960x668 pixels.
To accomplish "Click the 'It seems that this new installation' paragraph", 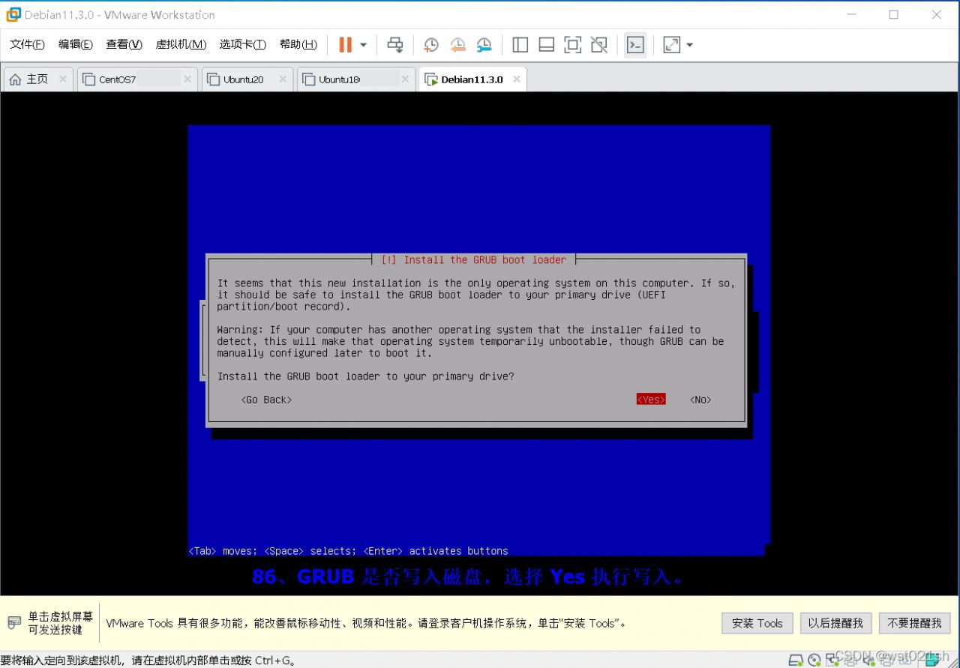I will click(476, 295).
